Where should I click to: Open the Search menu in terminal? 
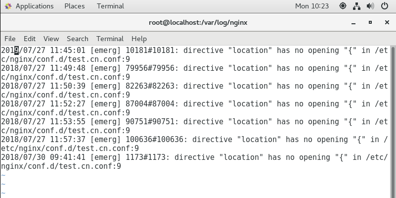[77, 39]
